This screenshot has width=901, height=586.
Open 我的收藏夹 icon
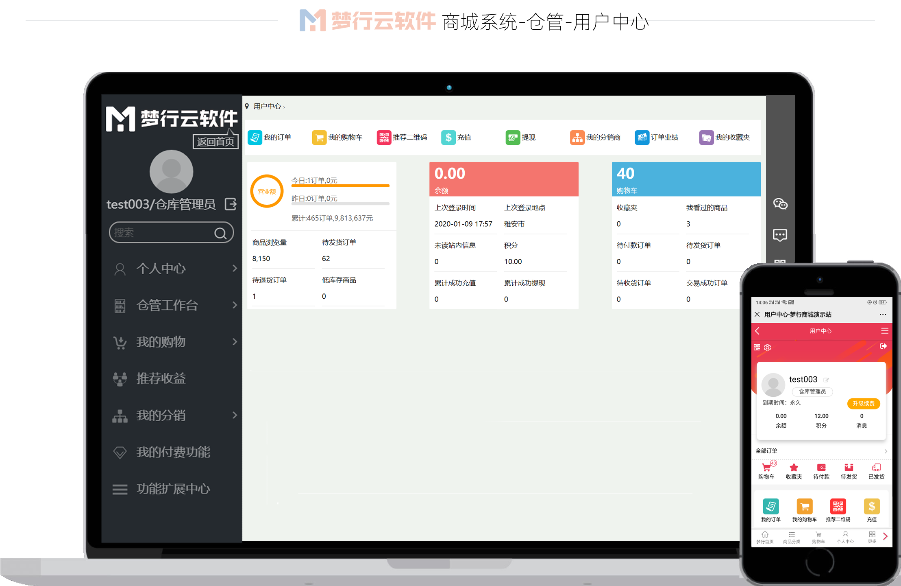707,137
